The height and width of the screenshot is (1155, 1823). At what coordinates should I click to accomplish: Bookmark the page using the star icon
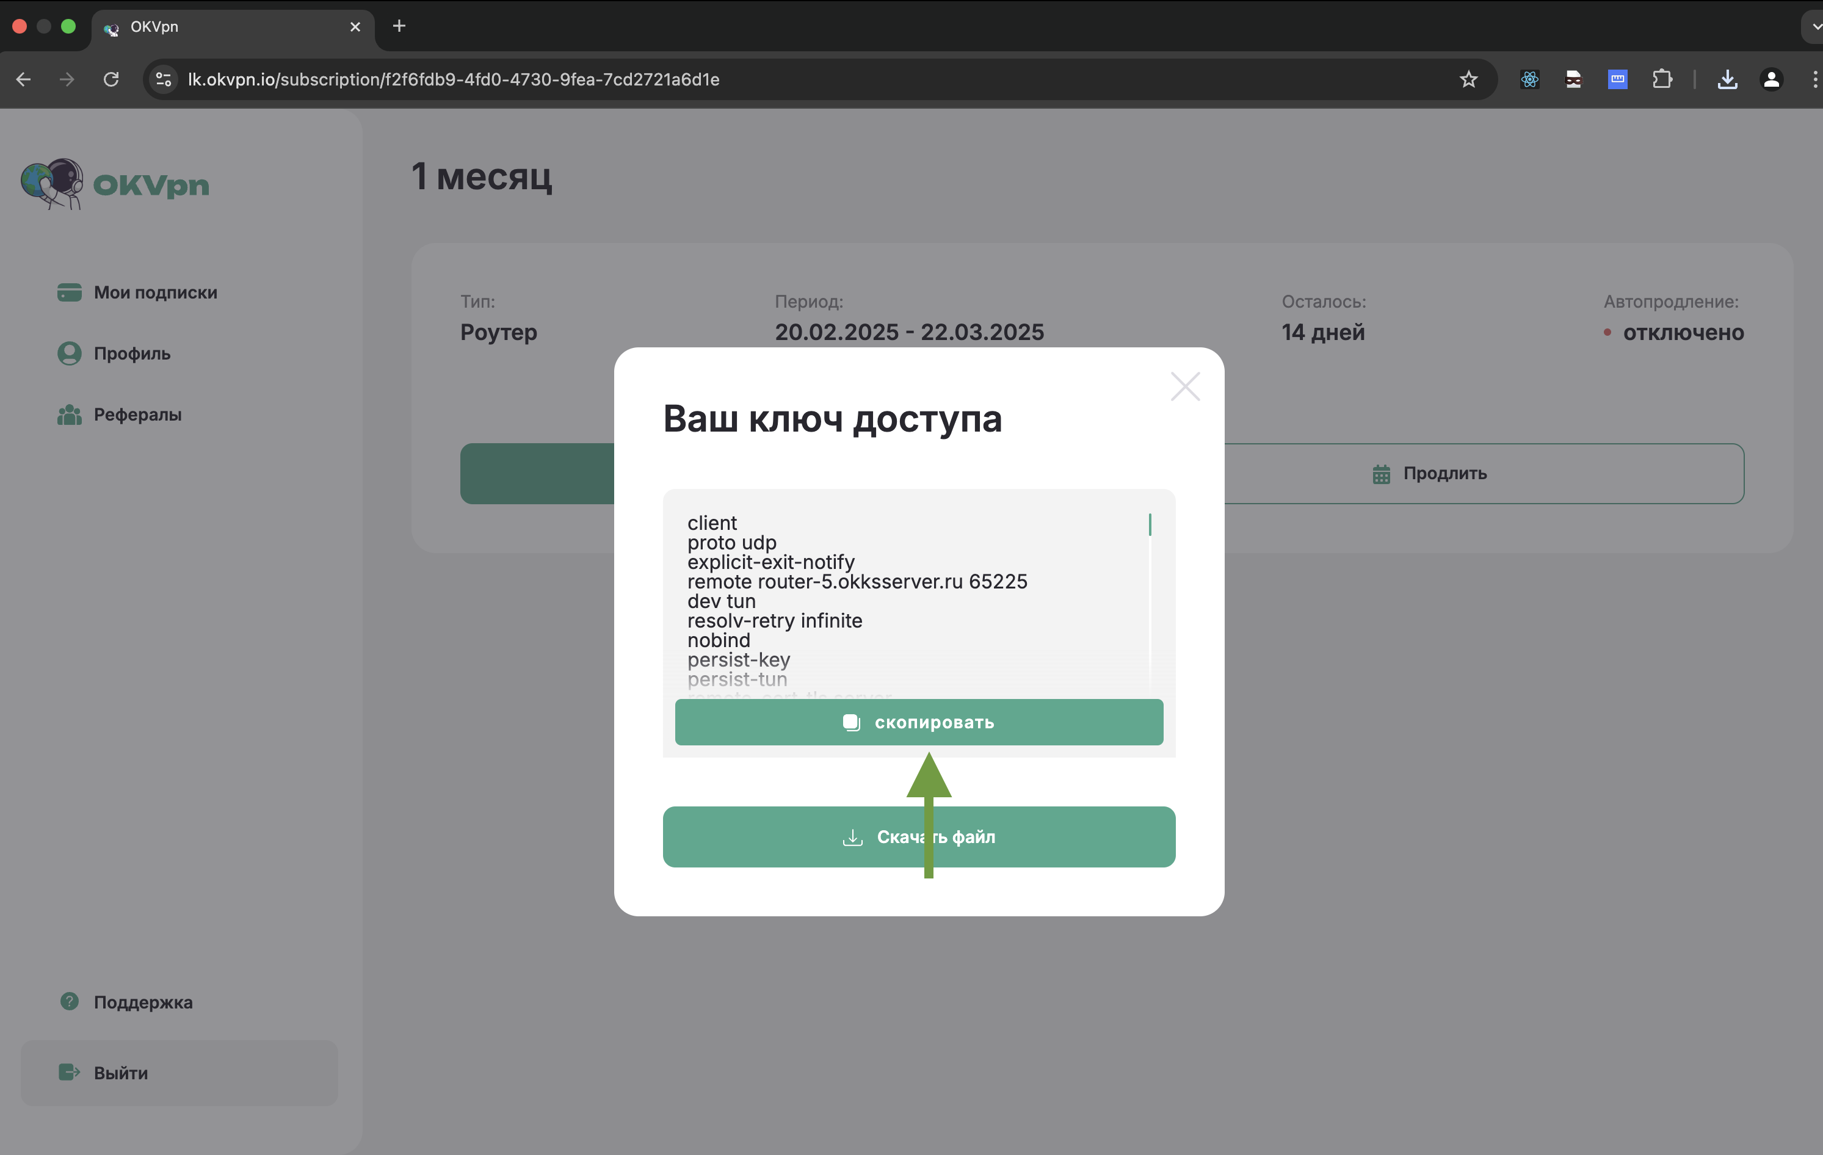pyautogui.click(x=1468, y=79)
